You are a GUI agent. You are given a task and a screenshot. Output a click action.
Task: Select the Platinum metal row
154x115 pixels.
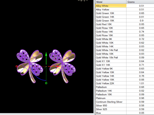[x=124, y=98]
